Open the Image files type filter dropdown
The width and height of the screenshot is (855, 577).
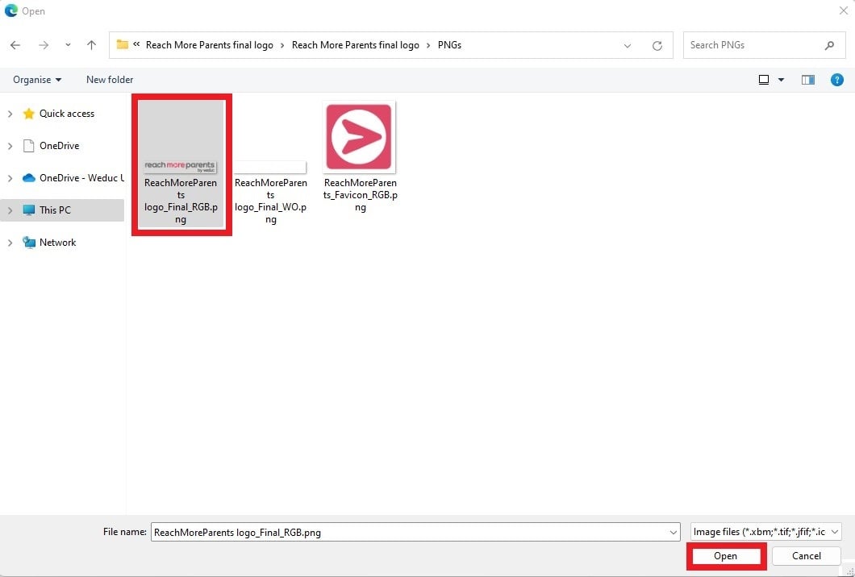tap(765, 532)
